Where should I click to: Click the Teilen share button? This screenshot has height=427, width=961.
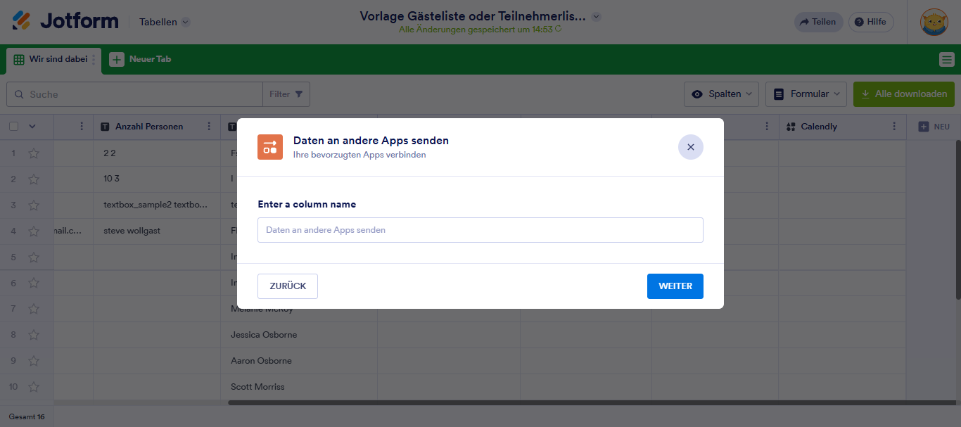[818, 22]
